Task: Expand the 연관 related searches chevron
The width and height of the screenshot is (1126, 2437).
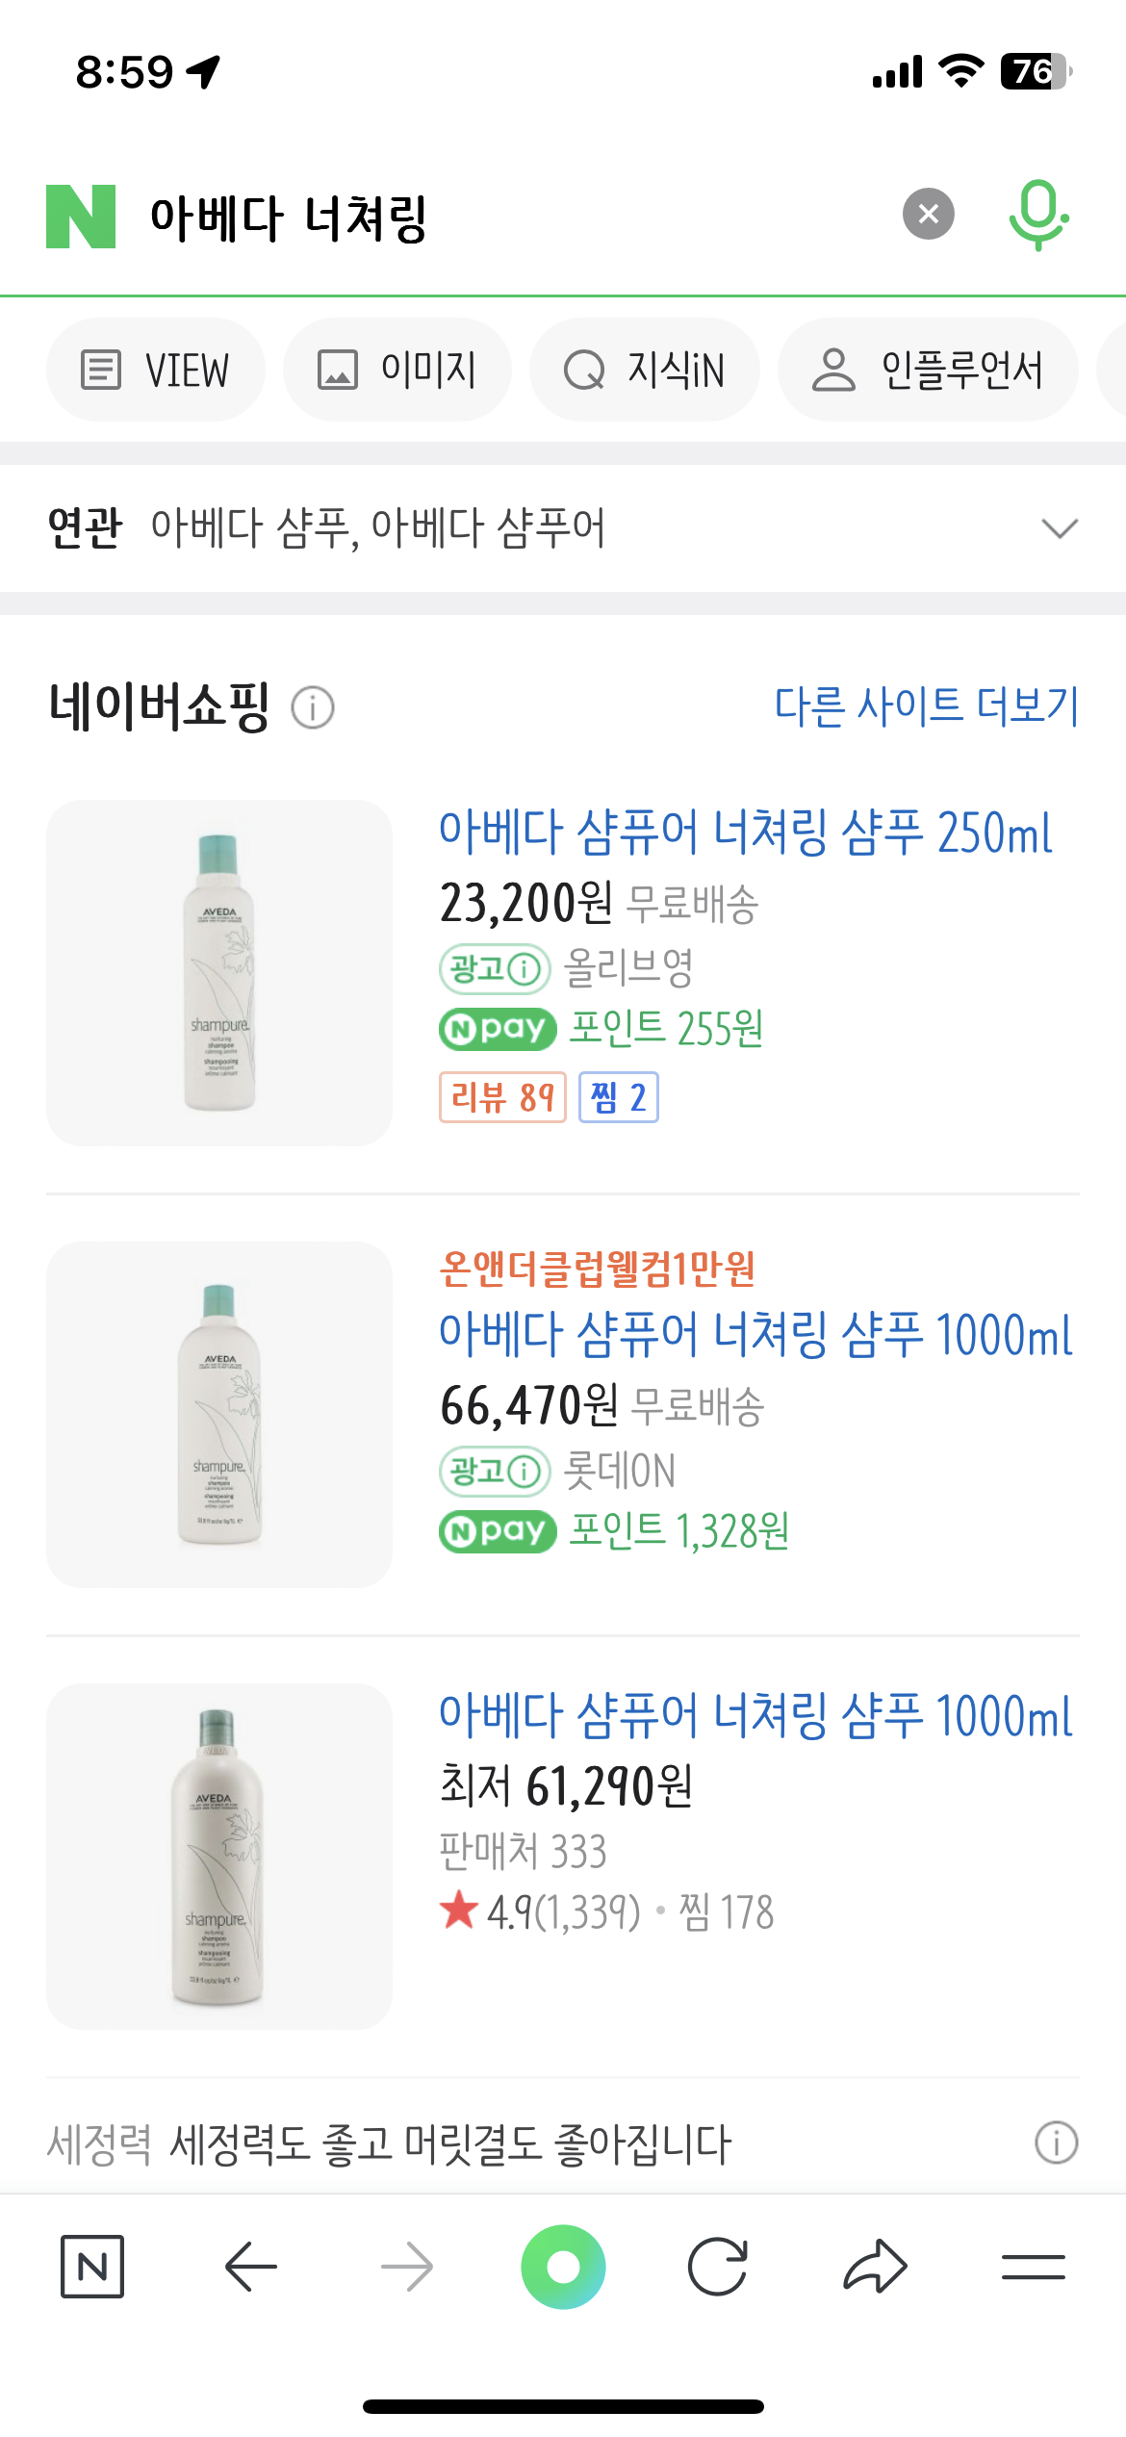Action: pyautogui.click(x=1059, y=528)
